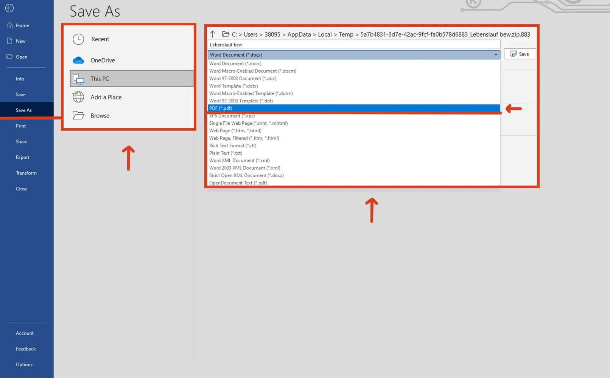610x378 pixels.
Task: Click the Save button next to file type
Action: [x=520, y=54]
